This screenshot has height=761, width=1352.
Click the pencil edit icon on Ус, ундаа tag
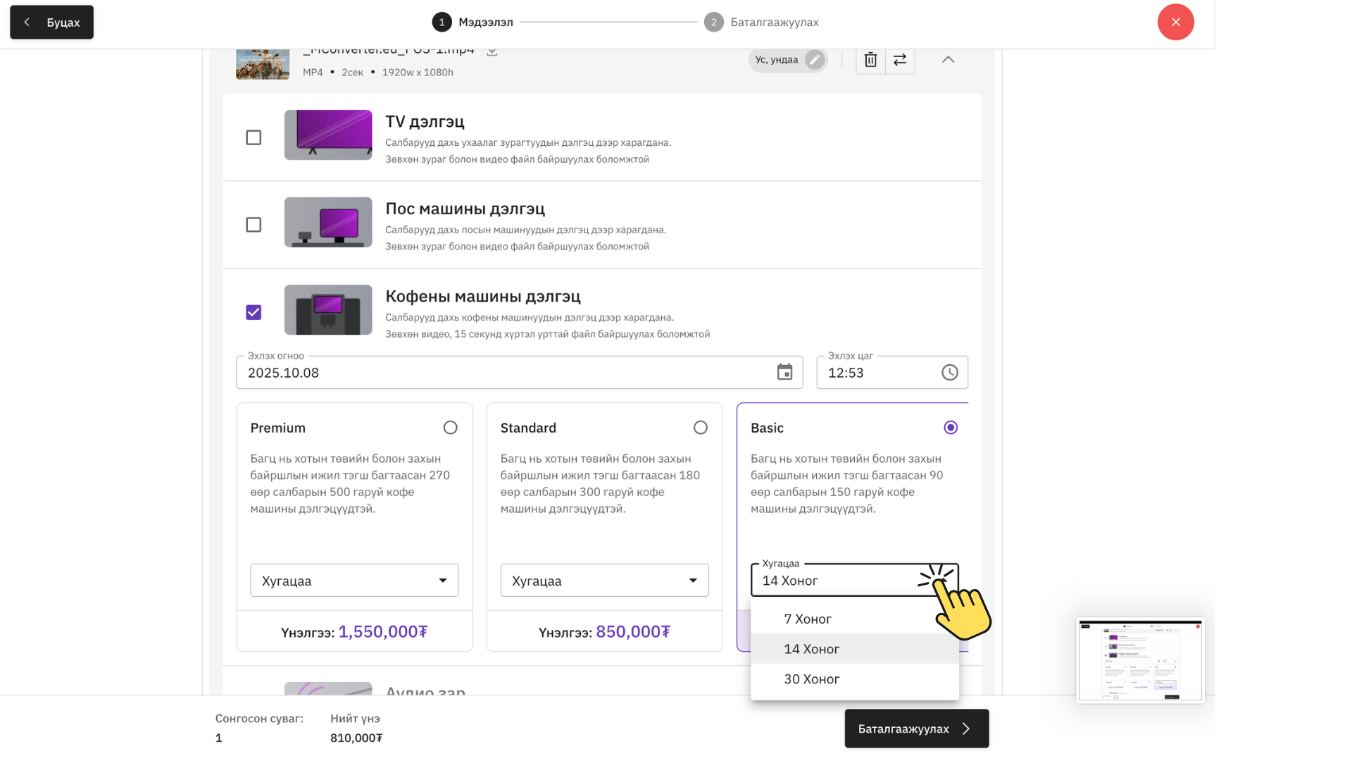point(815,60)
